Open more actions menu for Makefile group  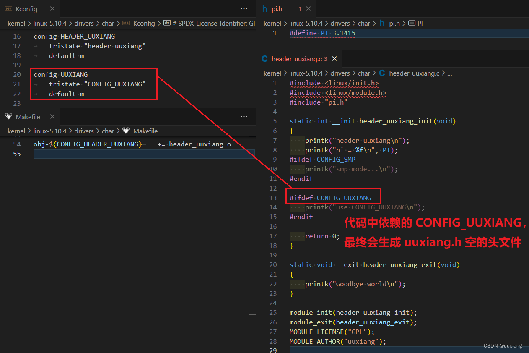point(244,117)
